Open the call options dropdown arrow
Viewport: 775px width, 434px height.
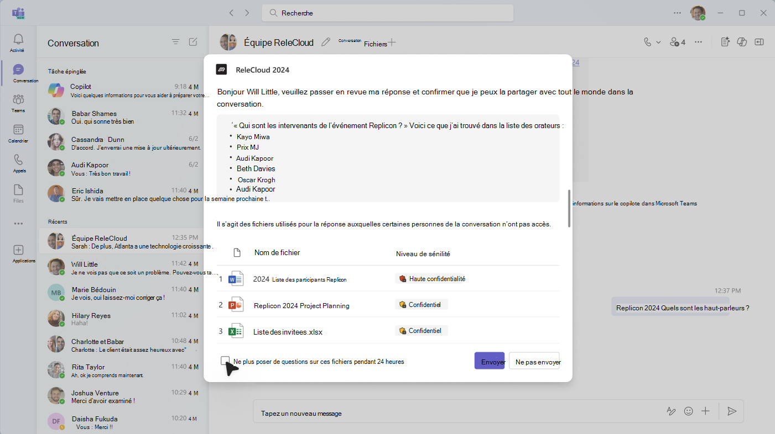[x=658, y=42]
